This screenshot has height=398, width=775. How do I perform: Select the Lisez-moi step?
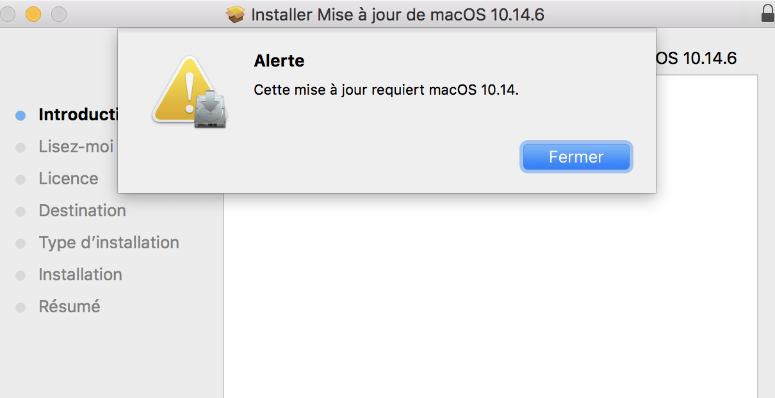(x=76, y=147)
